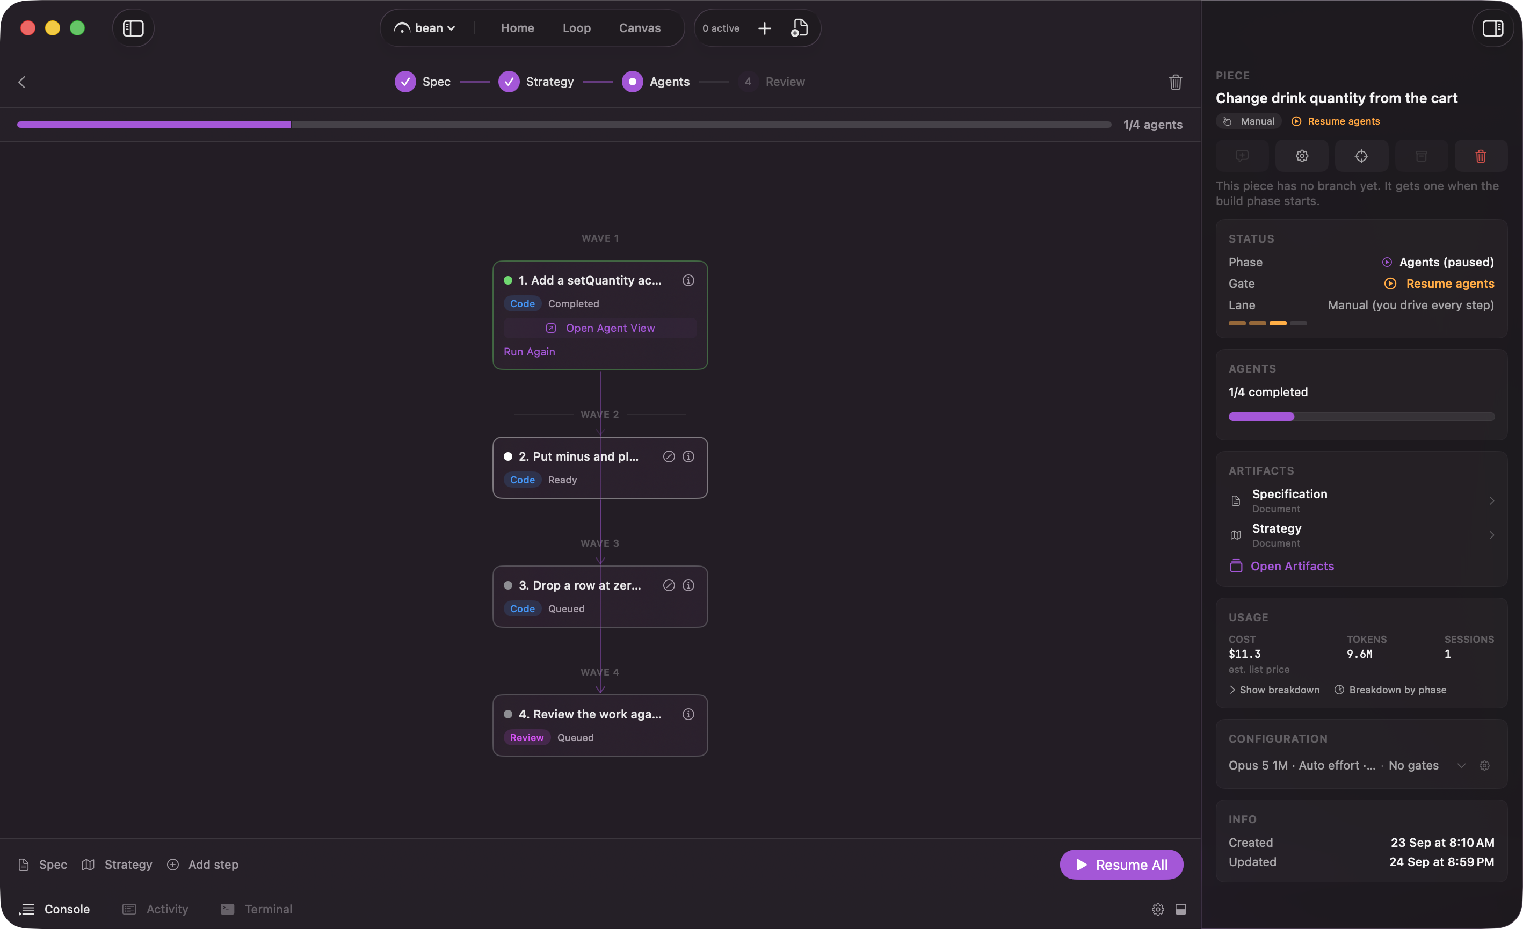Open the Spec document in bottom toolbar
1523x929 pixels.
point(42,864)
